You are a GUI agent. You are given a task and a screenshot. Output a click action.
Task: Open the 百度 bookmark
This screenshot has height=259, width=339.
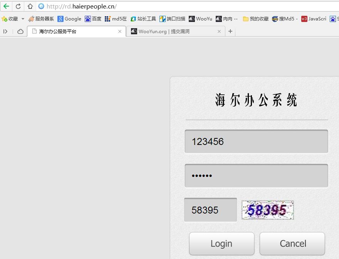click(x=93, y=19)
